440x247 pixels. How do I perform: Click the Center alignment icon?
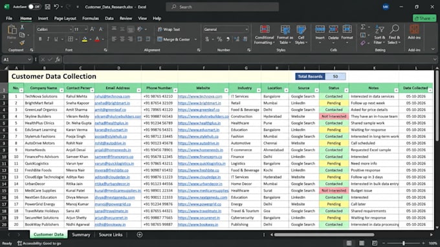122,39
